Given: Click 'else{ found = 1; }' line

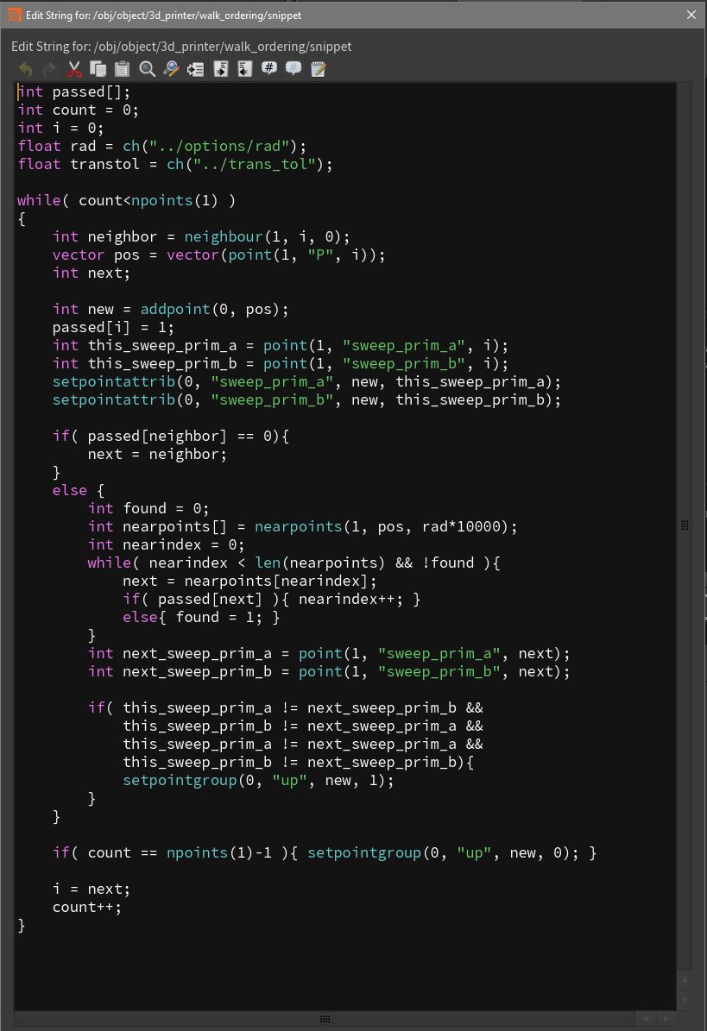Looking at the screenshot, I should pyautogui.click(x=201, y=617).
